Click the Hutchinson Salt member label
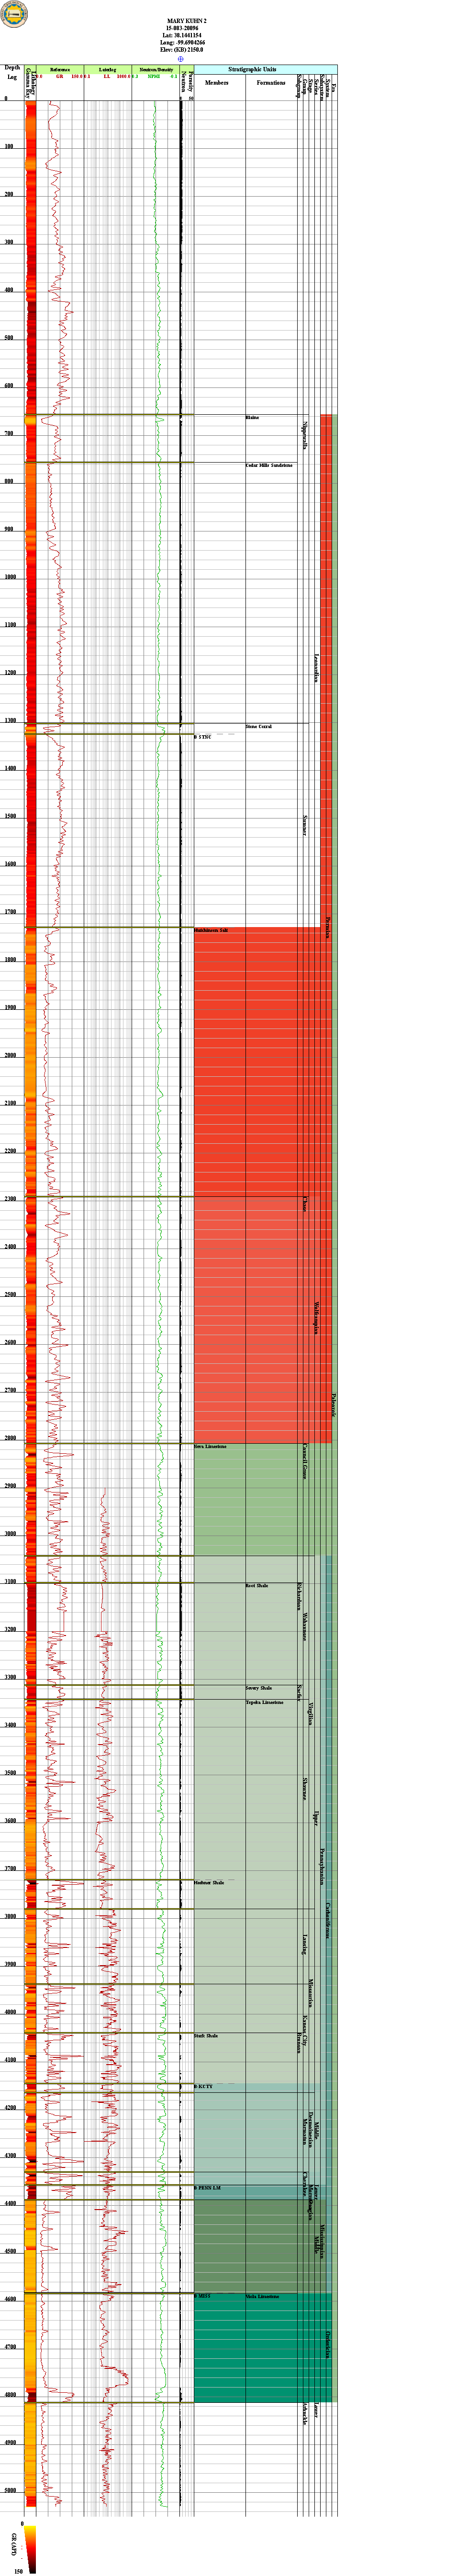The height and width of the screenshot is (2576, 457). [x=211, y=930]
